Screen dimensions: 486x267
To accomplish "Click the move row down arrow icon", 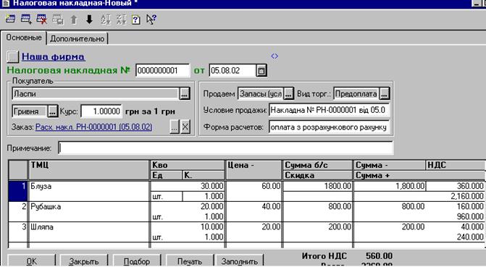I will pos(89,20).
